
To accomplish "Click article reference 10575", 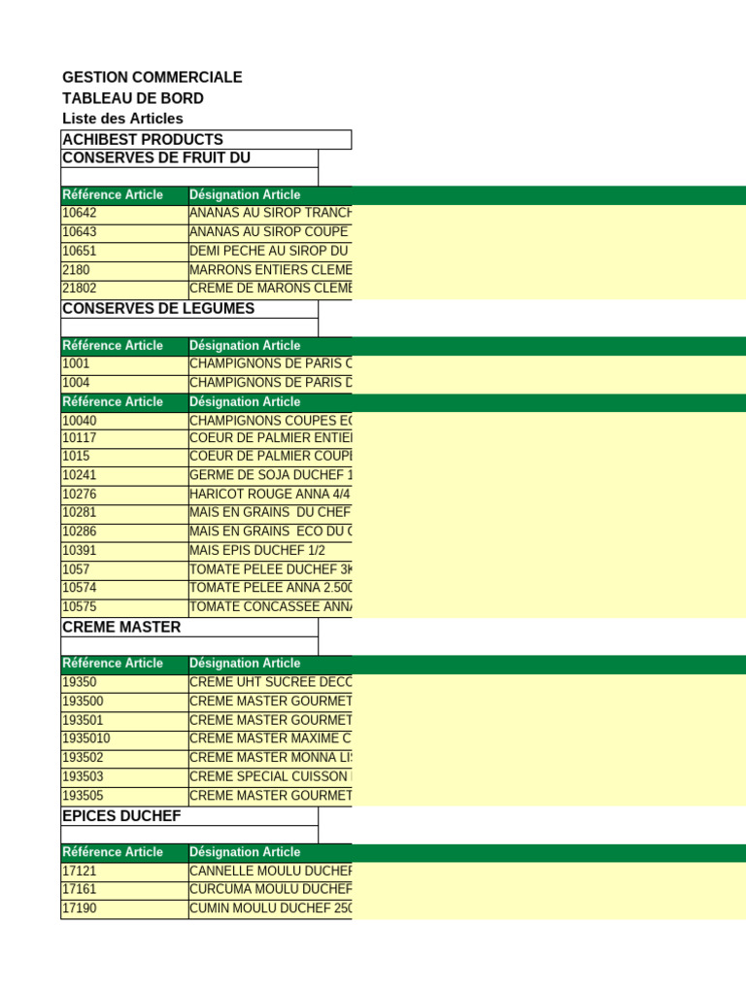I will pyautogui.click(x=124, y=608).
